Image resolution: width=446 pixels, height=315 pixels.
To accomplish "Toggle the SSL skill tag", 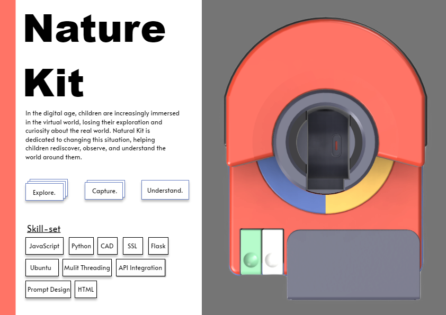I will [132, 246].
